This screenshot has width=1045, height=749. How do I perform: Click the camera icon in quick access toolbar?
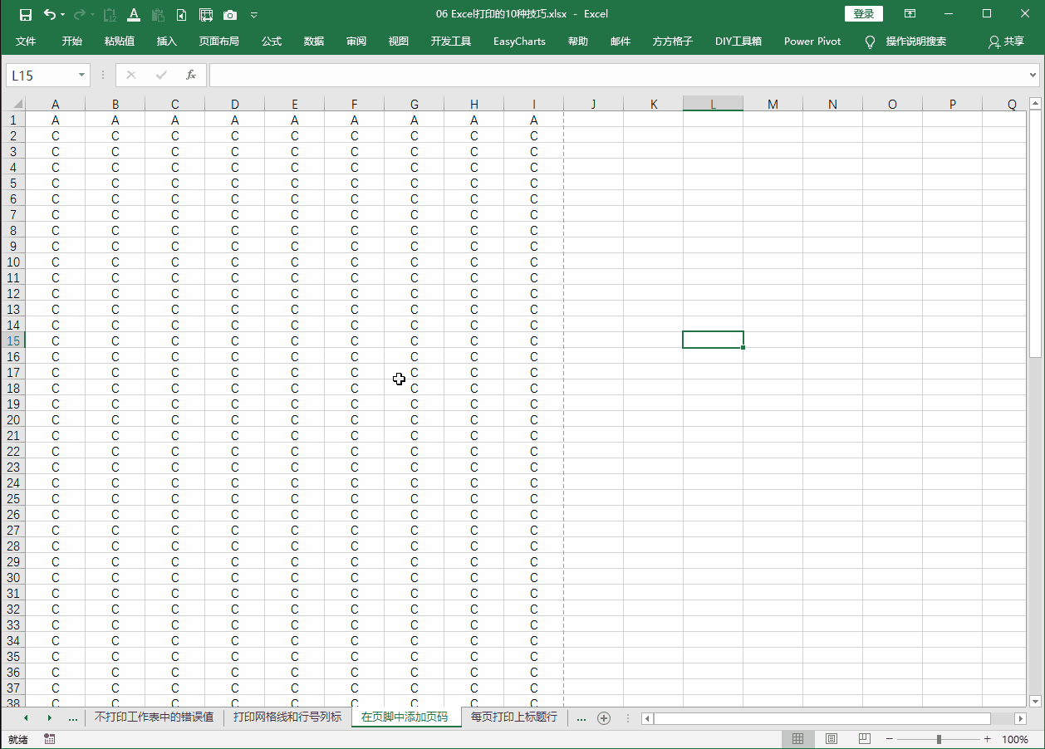[230, 14]
